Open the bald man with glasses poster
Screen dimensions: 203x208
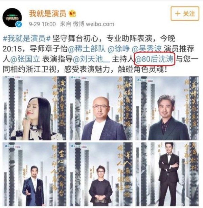pyautogui.click(x=100, y=108)
